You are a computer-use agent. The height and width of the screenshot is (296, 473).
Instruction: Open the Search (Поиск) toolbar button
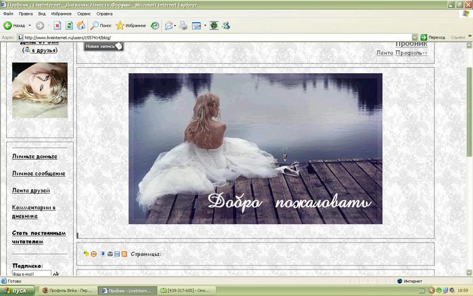coord(101,26)
